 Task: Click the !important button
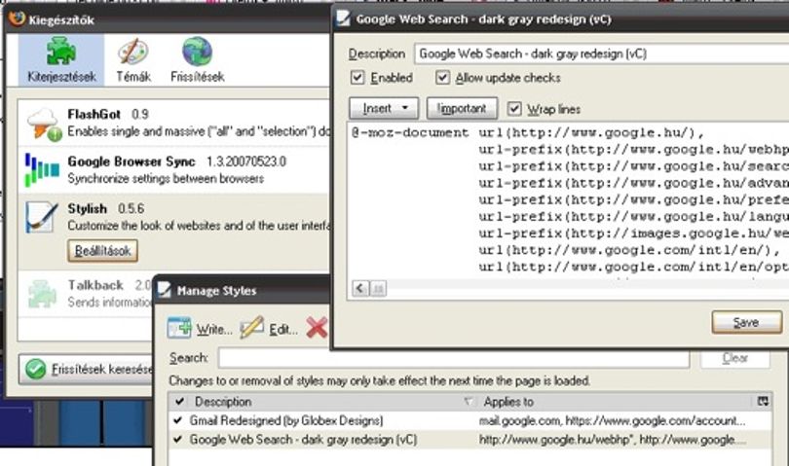462,108
